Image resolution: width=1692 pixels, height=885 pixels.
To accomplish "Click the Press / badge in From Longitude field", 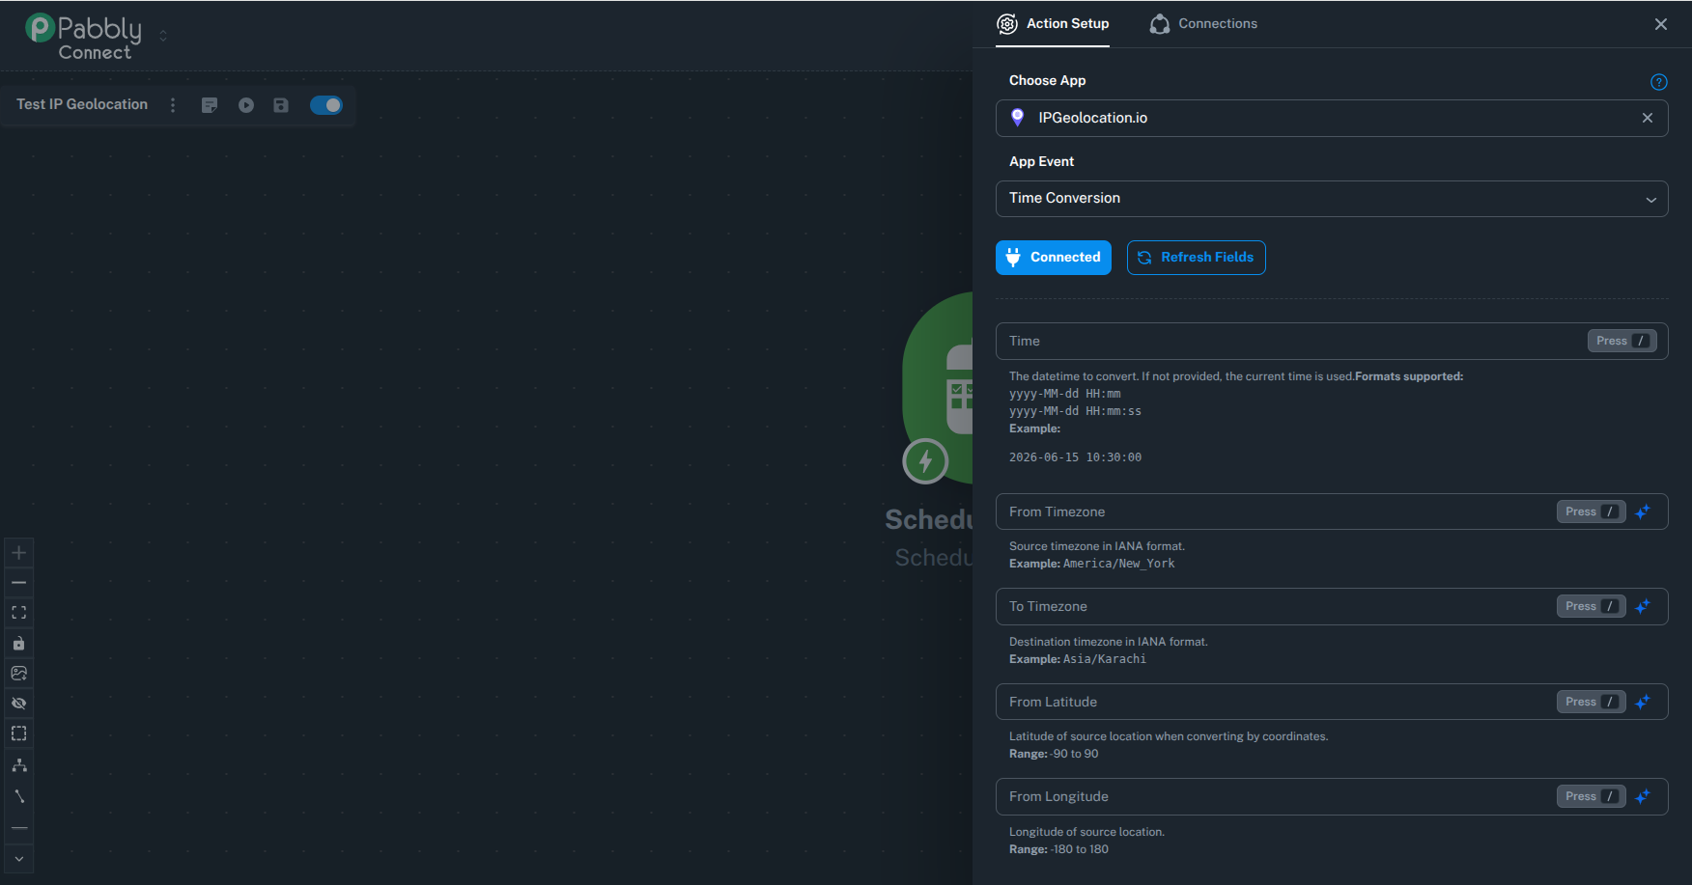I will pyautogui.click(x=1592, y=796).
